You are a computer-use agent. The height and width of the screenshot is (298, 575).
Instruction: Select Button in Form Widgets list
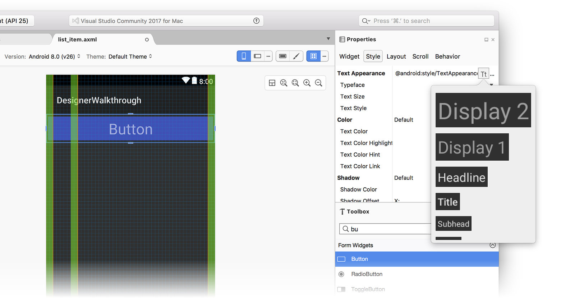(417, 259)
